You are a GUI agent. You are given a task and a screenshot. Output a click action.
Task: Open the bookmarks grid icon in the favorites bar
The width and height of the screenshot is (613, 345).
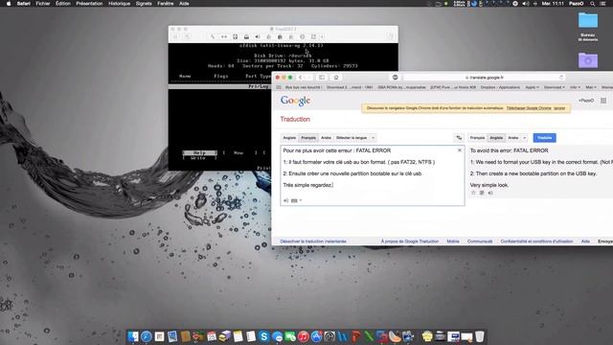[x=279, y=87]
